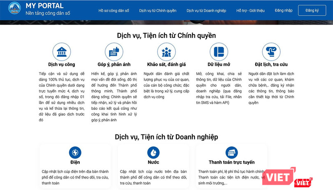Open Dịch vụ từ Chính quyền menu
Image resolution: width=333 pixels, height=190 pixels.
[x=158, y=10]
